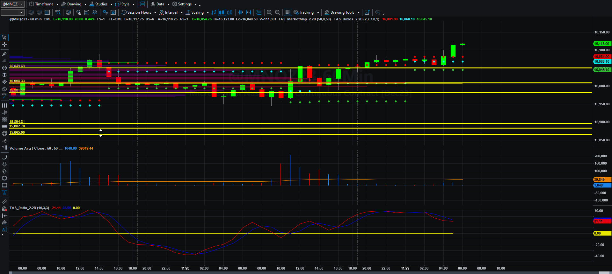Click the up arrow drawing tool
Viewport: 612px width, 274px height.
(x=4, y=171)
